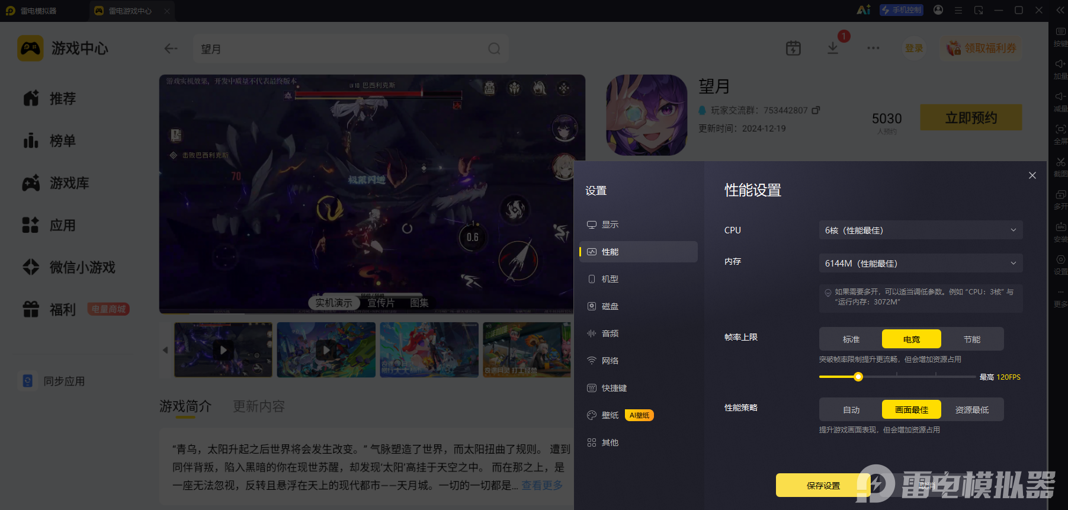Viewport: 1068px width, 510px height.
Task: Set performance strategy to 画面最佳
Action: [x=912, y=409]
